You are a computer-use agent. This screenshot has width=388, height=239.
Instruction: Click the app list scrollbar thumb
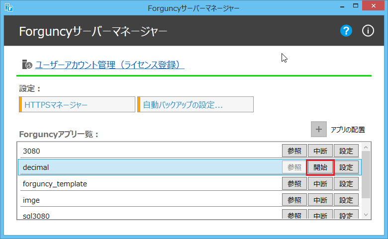(x=366, y=174)
